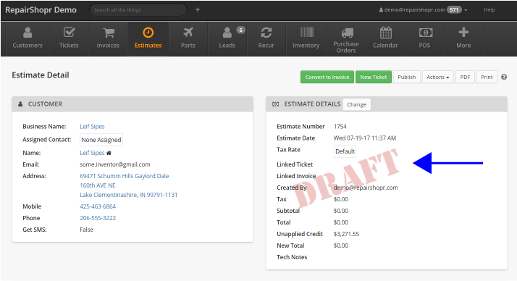Open demo@repairshopr.com account dropdown
This screenshot has width=517, height=281.
(x=423, y=10)
